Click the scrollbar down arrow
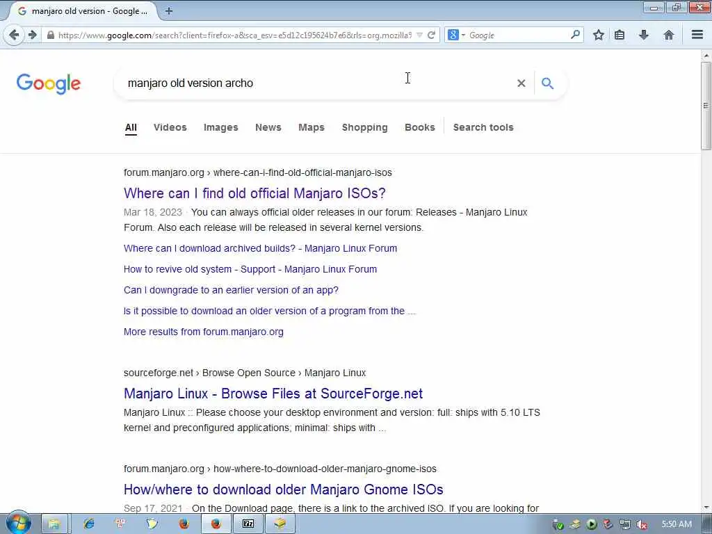Viewport: 712px width, 534px height. click(706, 508)
